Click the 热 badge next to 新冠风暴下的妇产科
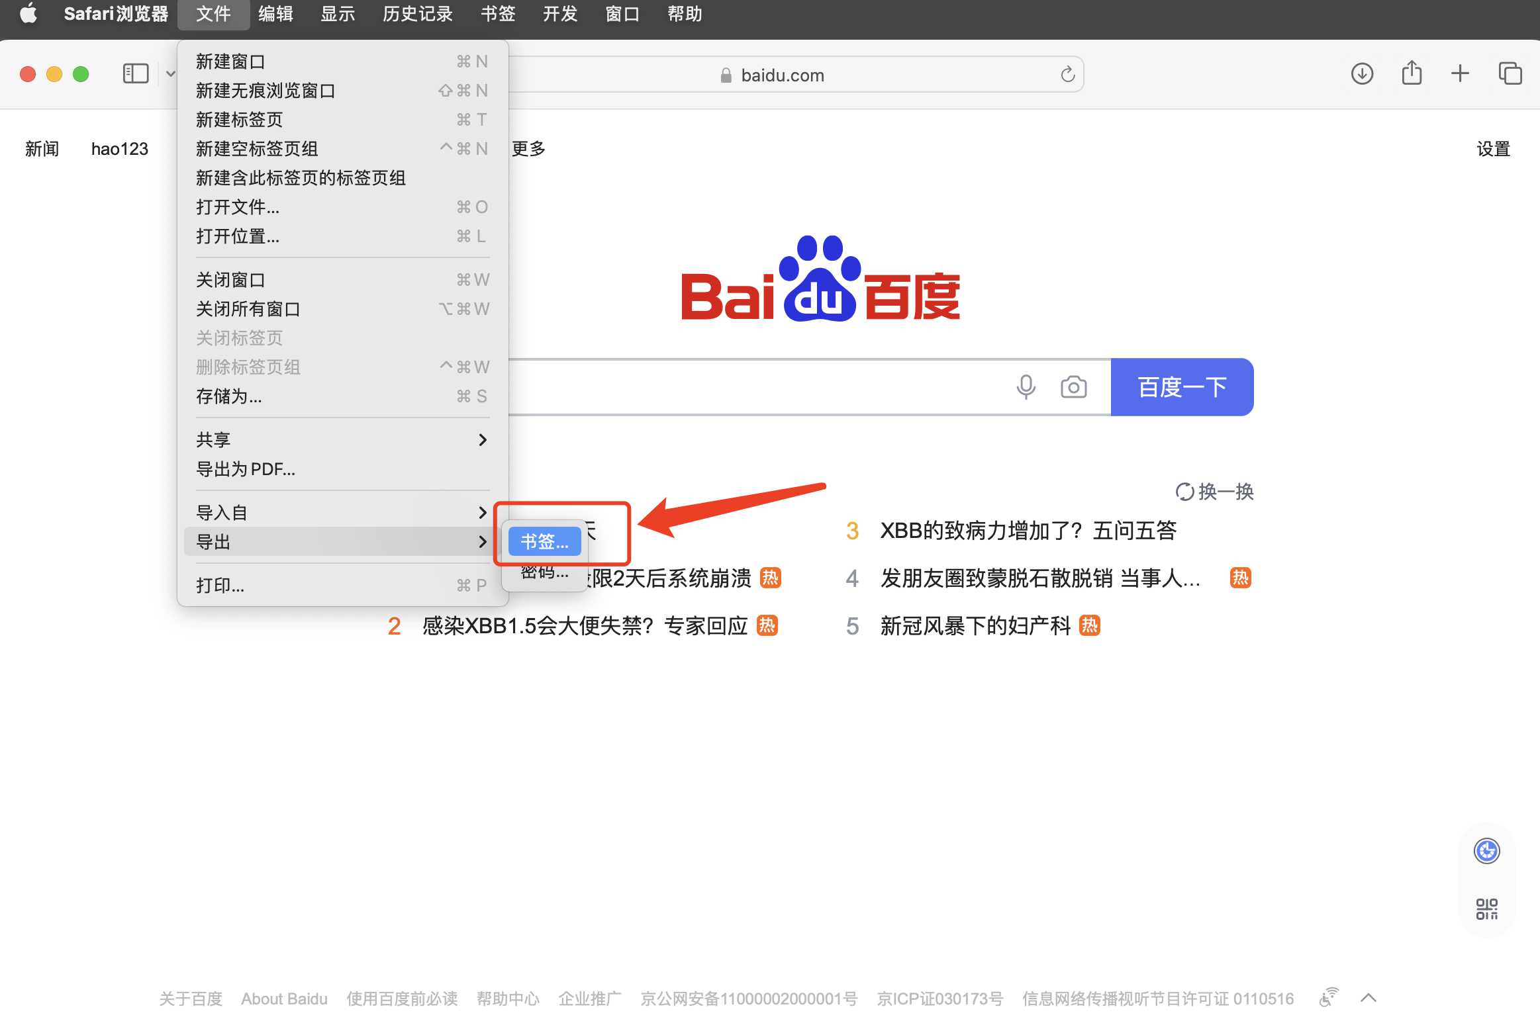The image size is (1540, 1023). pyautogui.click(x=1089, y=625)
